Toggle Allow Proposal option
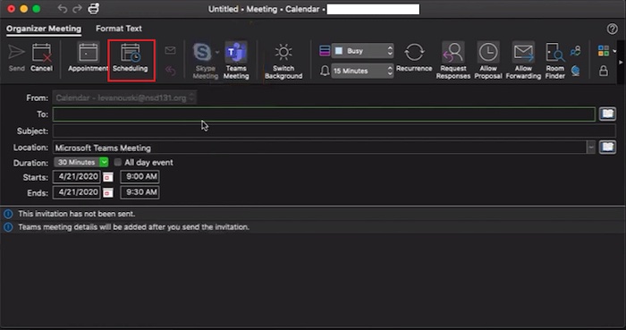Image resolution: width=626 pixels, height=330 pixels. pos(488,61)
